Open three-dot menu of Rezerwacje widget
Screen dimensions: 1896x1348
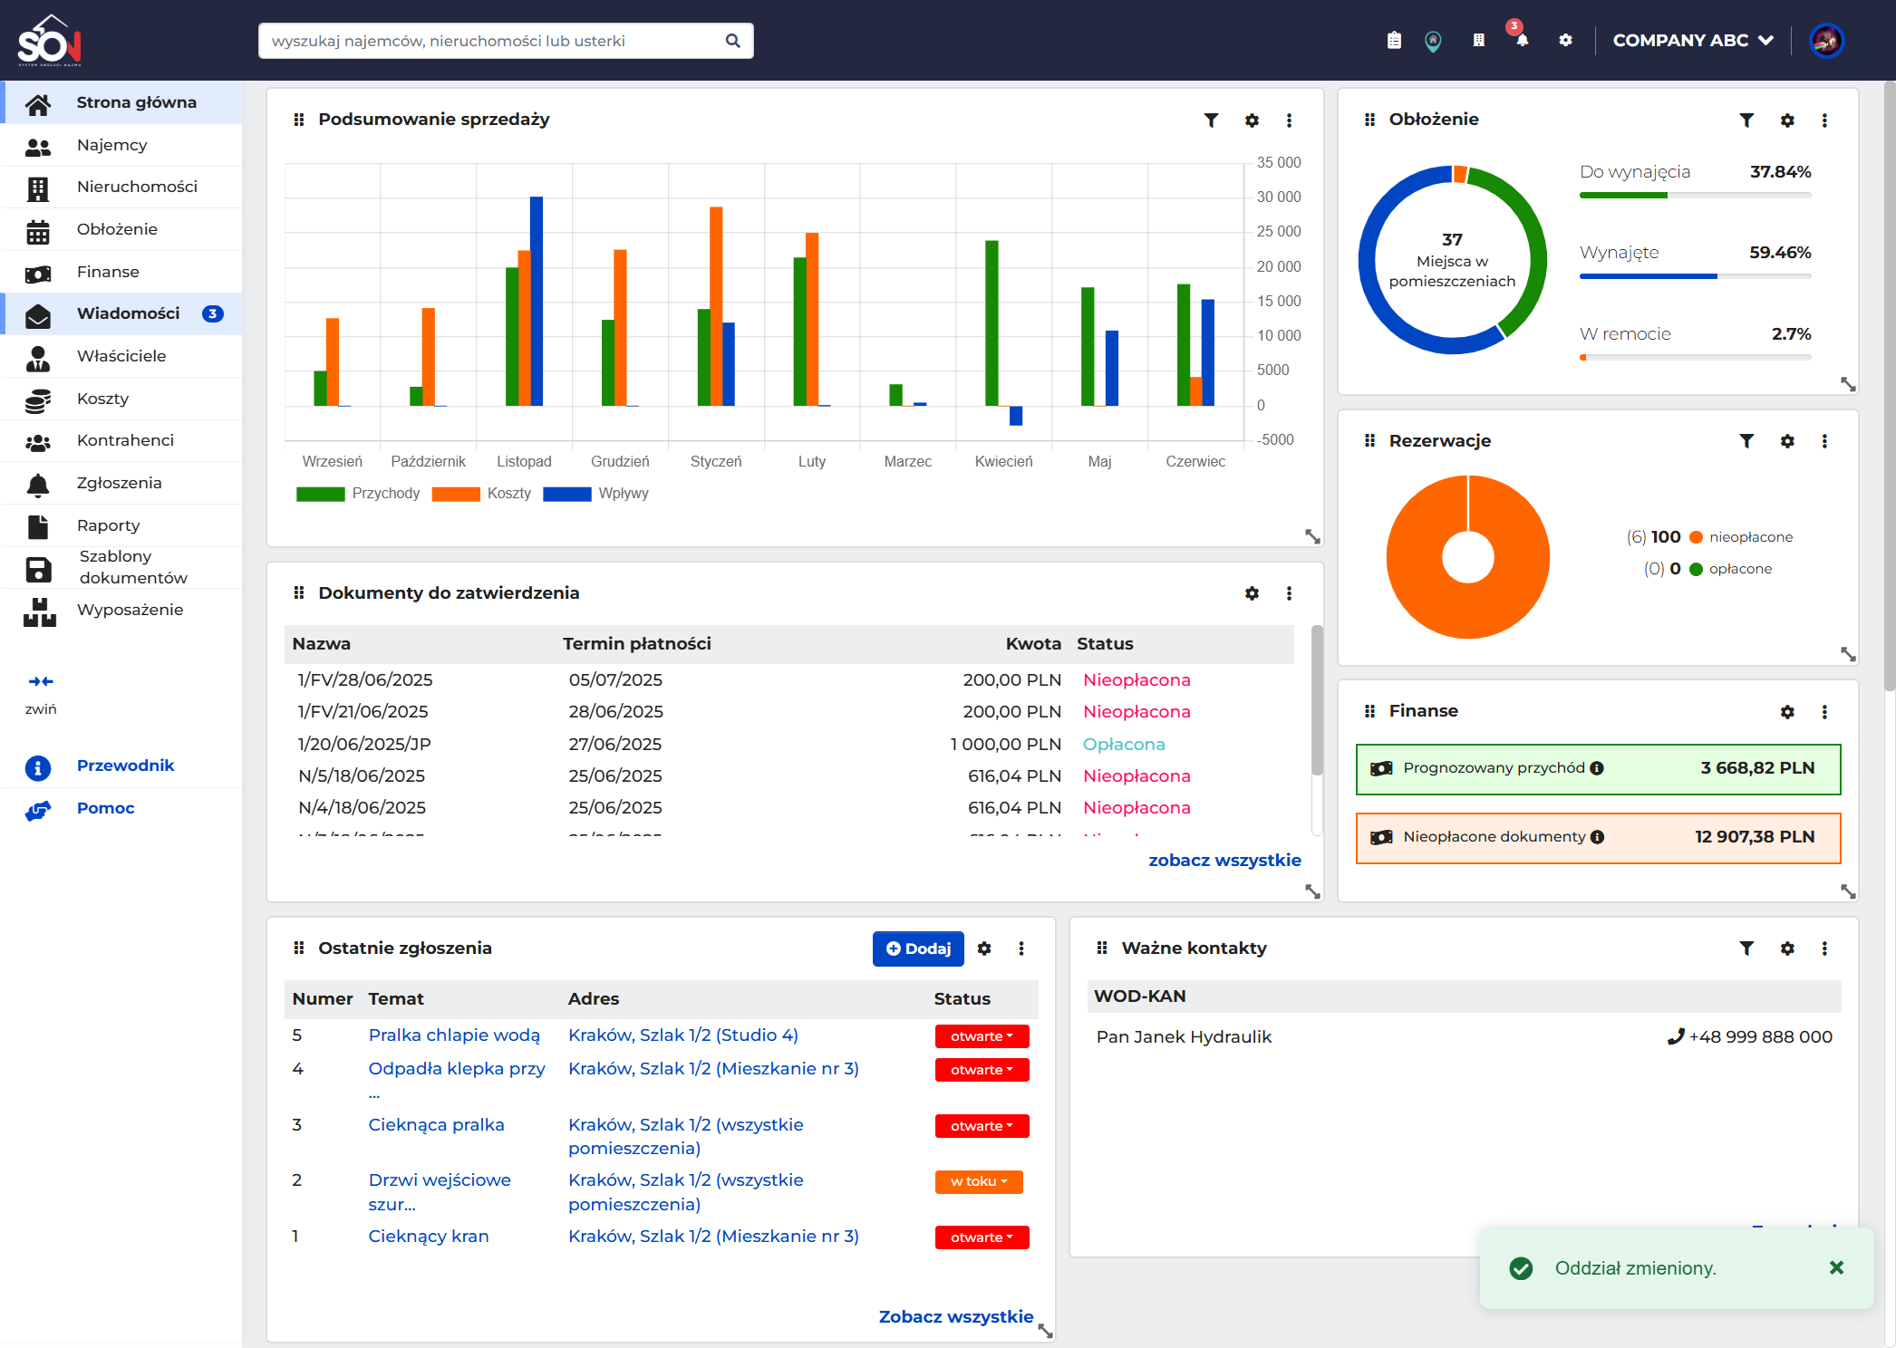[1824, 441]
